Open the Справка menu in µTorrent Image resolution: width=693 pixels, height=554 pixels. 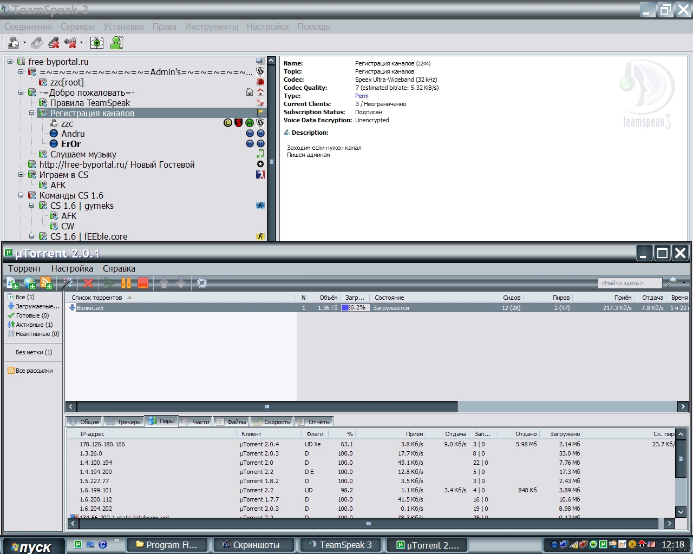point(119,268)
